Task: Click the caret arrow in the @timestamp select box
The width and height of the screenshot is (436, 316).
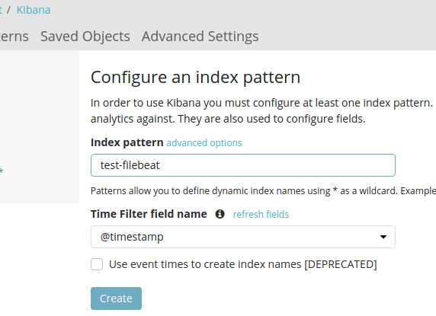Action: pos(383,237)
